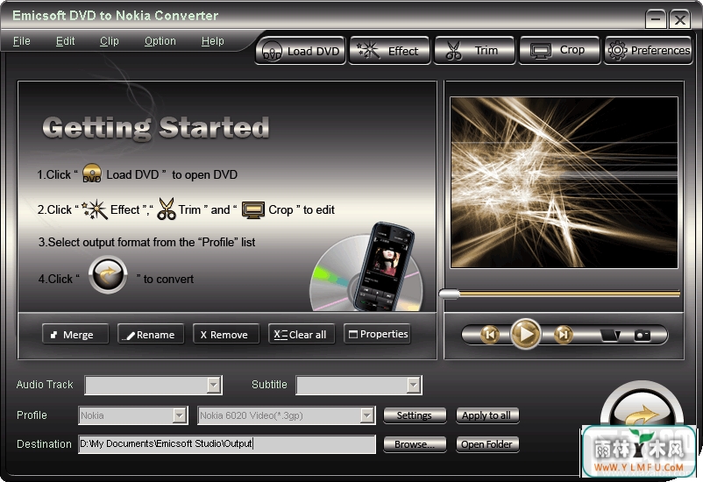
Task: Open the Clip menu
Action: pos(109,41)
